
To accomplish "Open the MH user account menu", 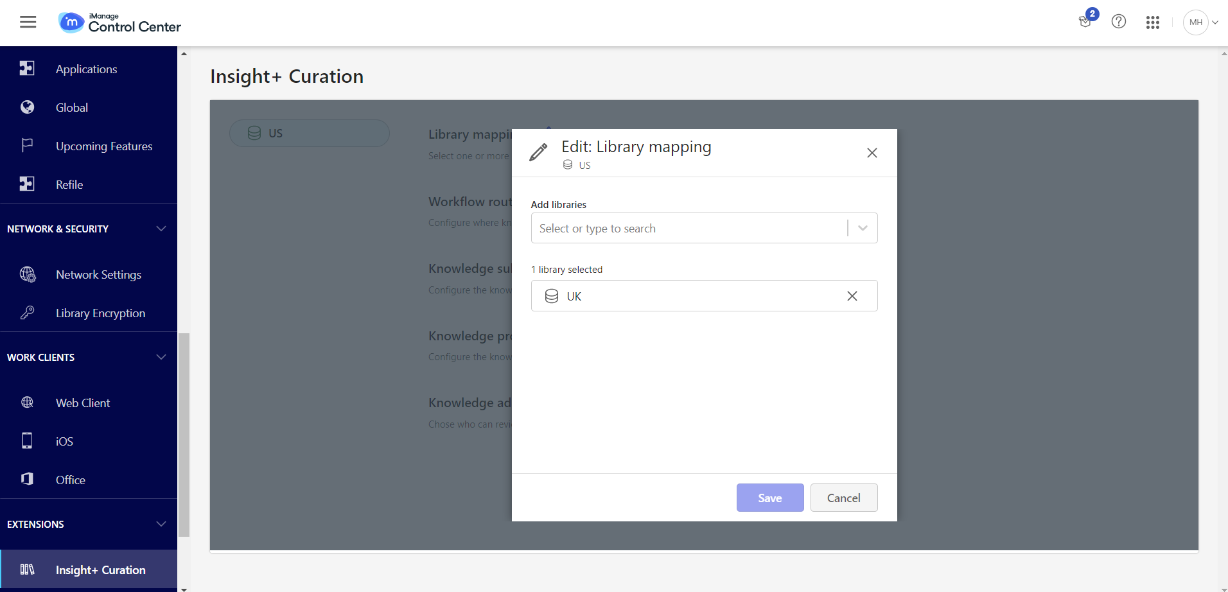I will (x=1200, y=22).
